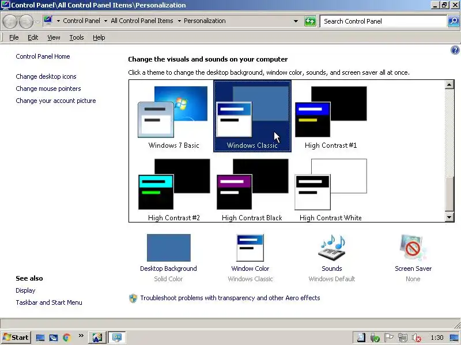461x345 pixels.
Task: Open Desktop Background settings icon
Action: (x=169, y=248)
